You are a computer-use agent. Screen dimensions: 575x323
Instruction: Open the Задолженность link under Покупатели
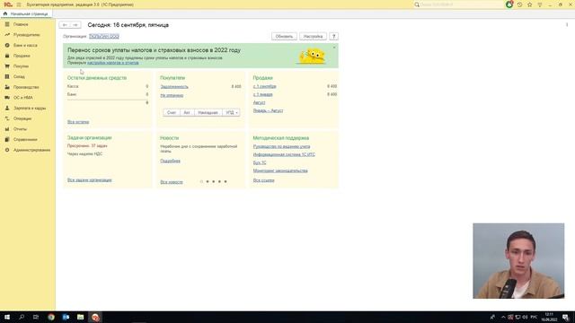click(x=174, y=86)
